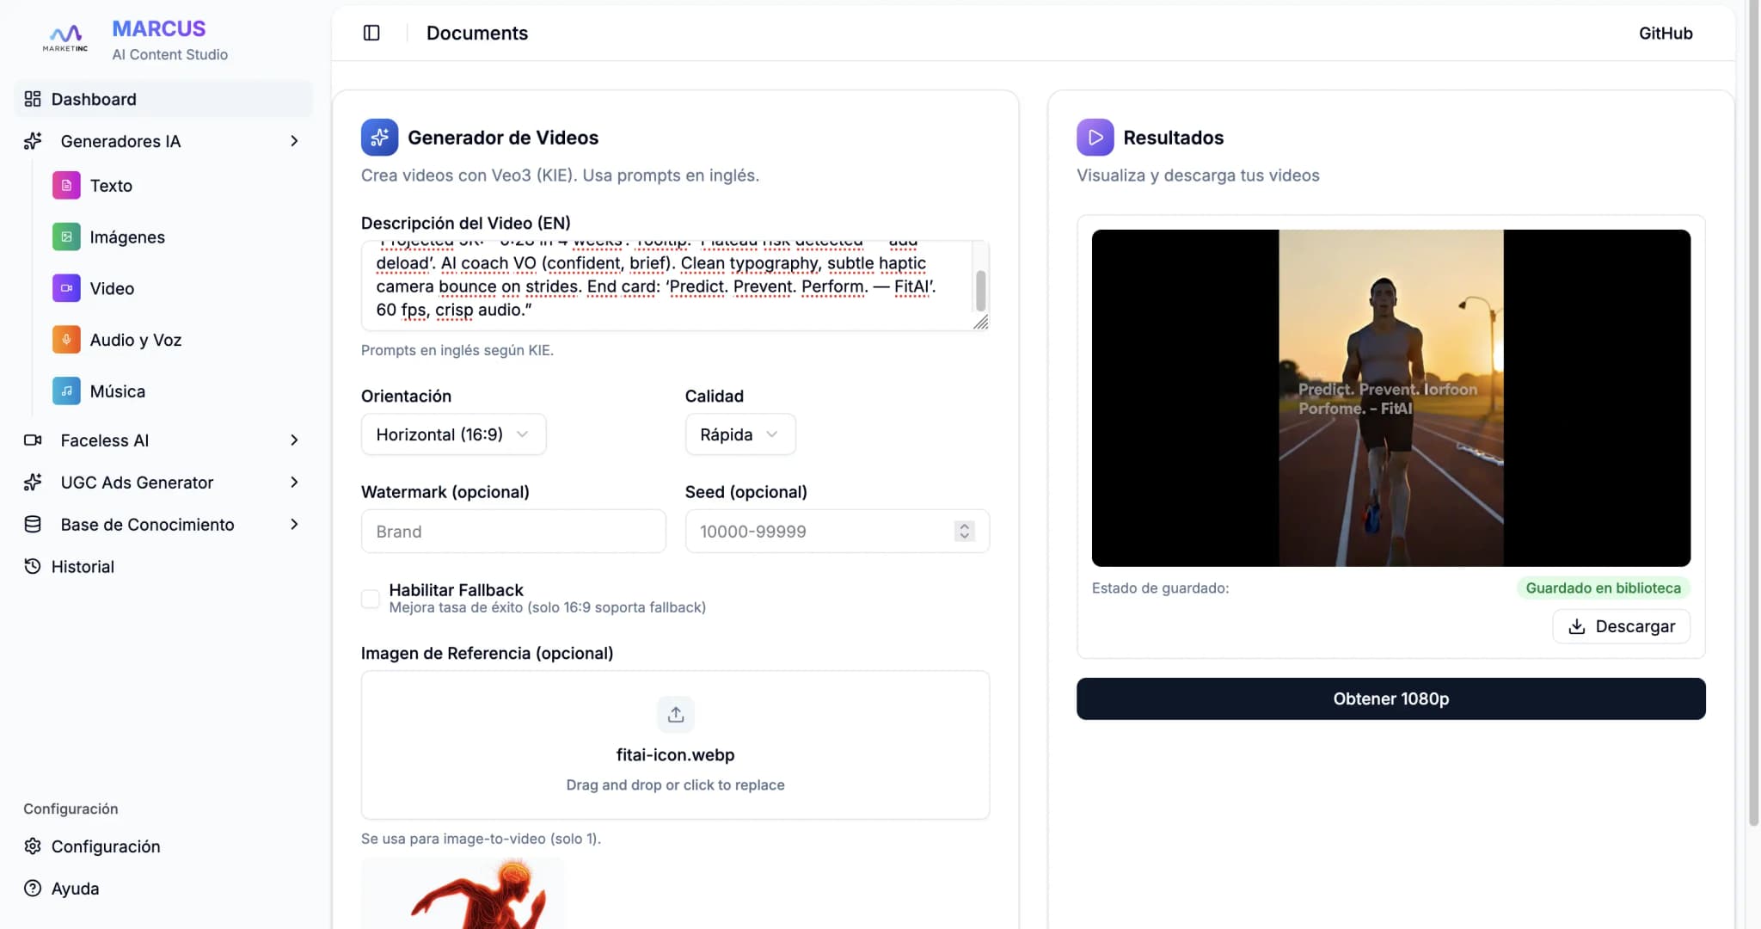Collapse the Generadores IA section

294,141
